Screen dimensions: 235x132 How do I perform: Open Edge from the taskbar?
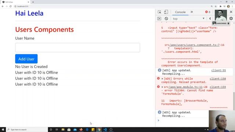87,129
